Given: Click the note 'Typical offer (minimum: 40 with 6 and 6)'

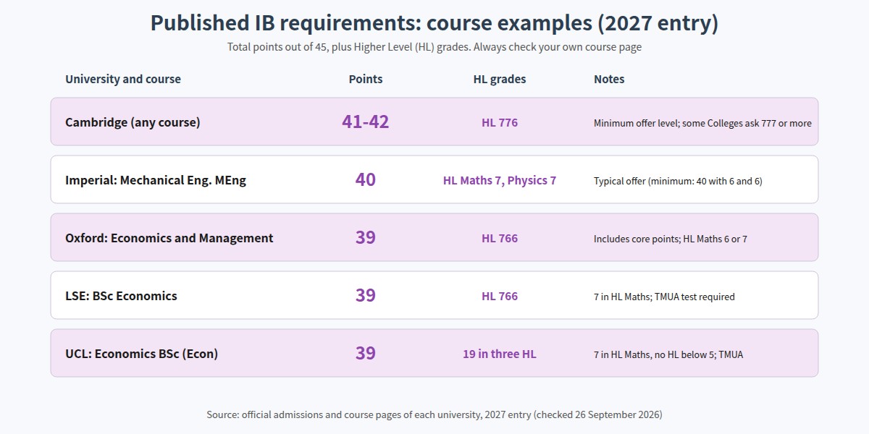Looking at the screenshot, I should 678,181.
